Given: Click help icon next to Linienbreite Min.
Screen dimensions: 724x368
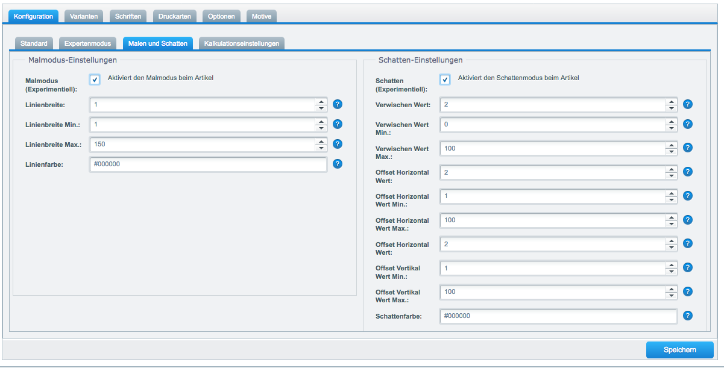Looking at the screenshot, I should pos(338,124).
